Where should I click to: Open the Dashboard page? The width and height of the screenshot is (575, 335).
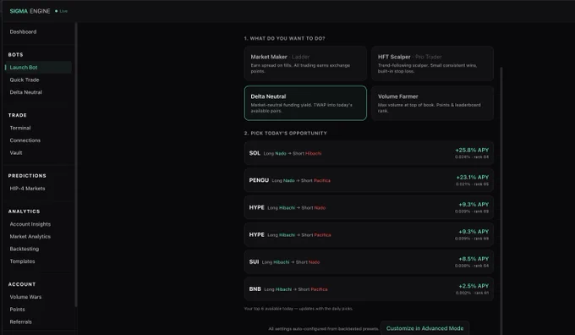coord(23,32)
